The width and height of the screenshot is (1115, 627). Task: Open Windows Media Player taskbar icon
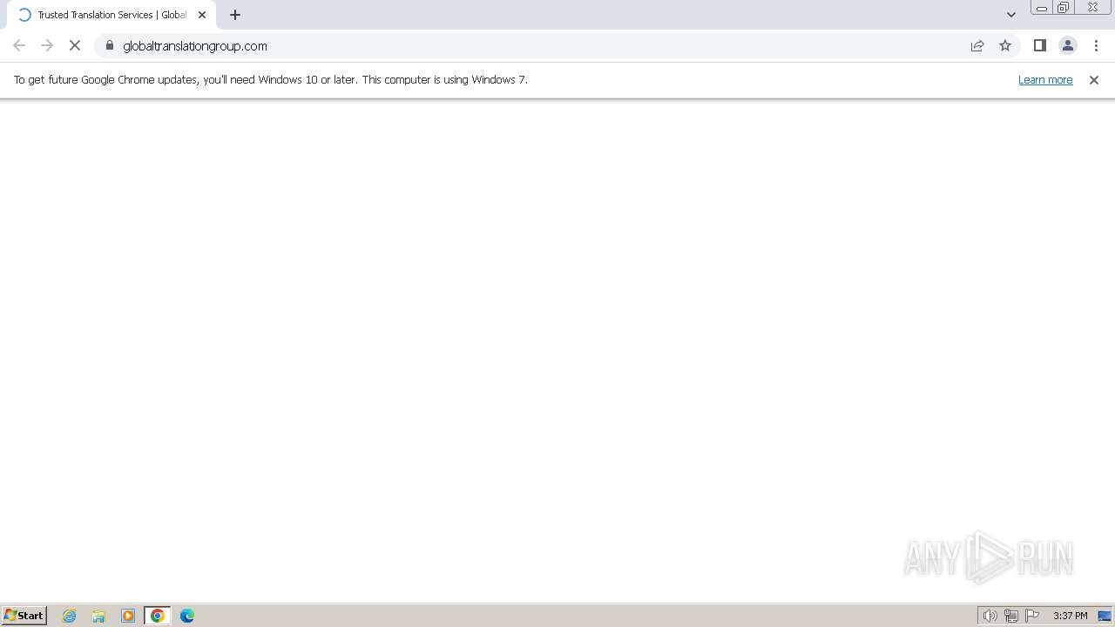pyautogui.click(x=128, y=616)
